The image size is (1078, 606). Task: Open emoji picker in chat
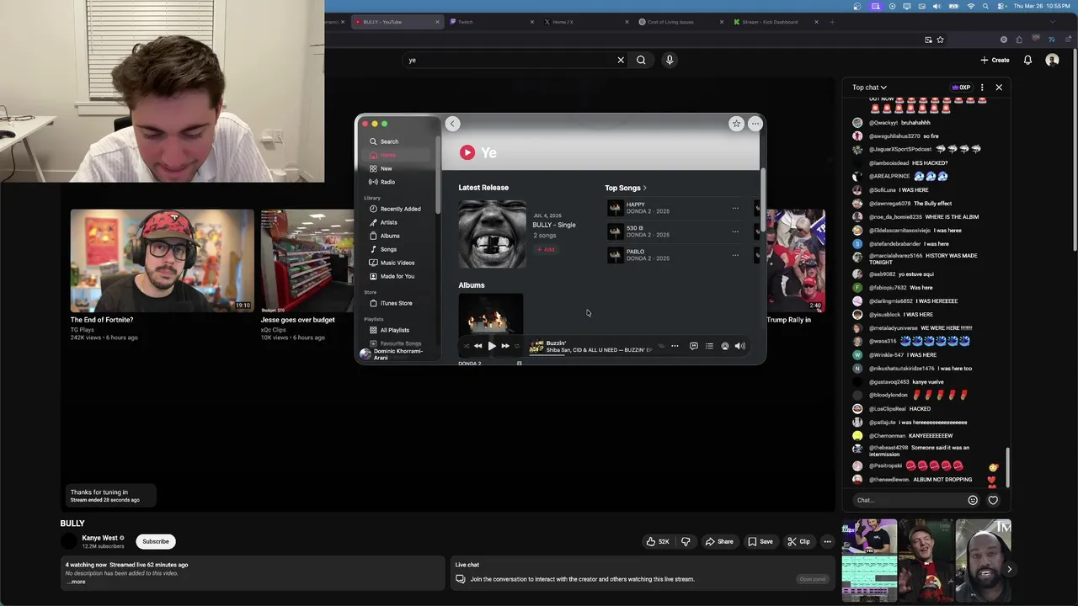(x=973, y=500)
